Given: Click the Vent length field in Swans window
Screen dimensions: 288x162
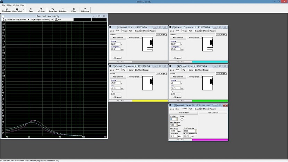Looking at the screenshot, I should click(x=174, y=131).
